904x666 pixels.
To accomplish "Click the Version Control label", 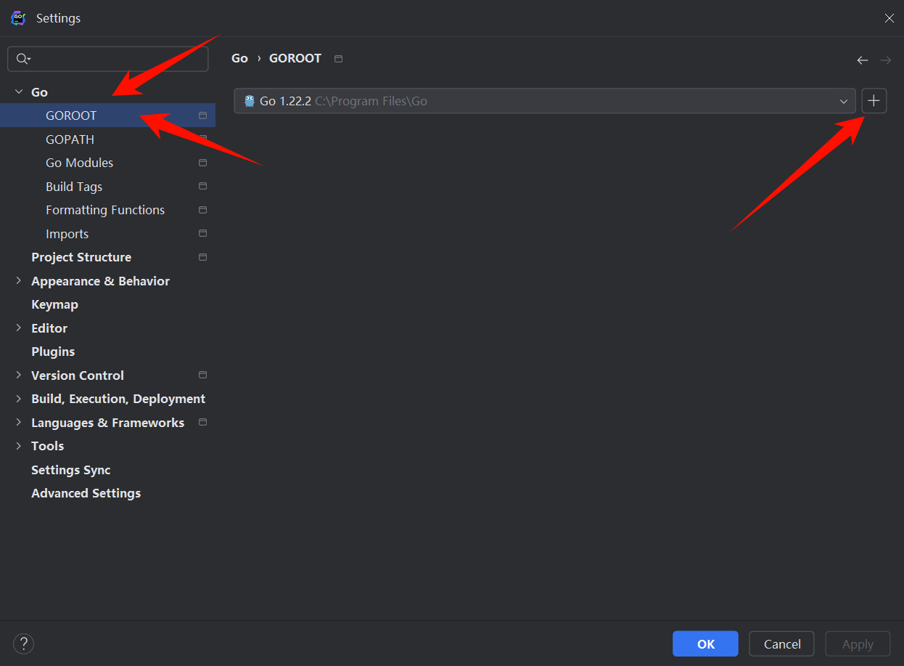I will click(x=78, y=375).
